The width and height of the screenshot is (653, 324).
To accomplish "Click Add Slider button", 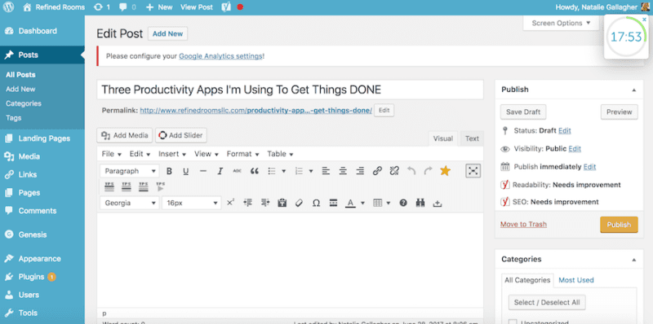I will click(181, 135).
